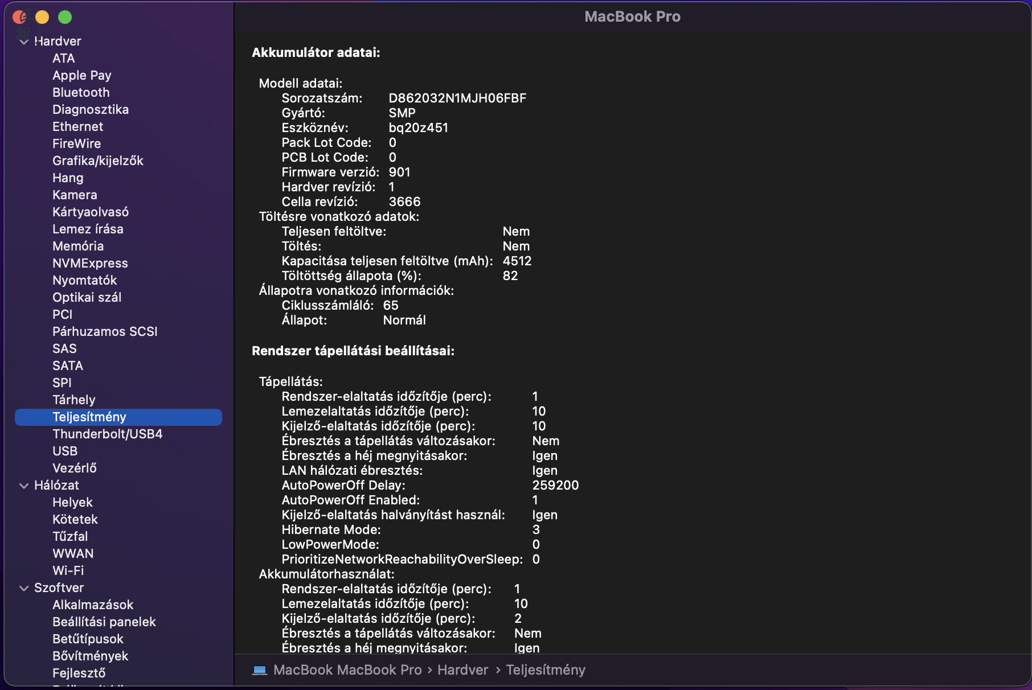Select Kamera in the sidebar
The image size is (1032, 690).
click(x=75, y=195)
